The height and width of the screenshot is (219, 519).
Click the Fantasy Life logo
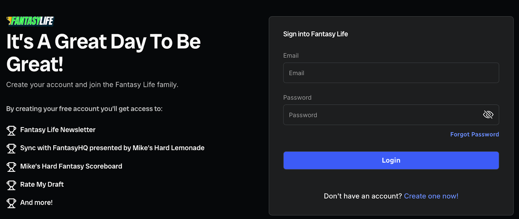(30, 21)
